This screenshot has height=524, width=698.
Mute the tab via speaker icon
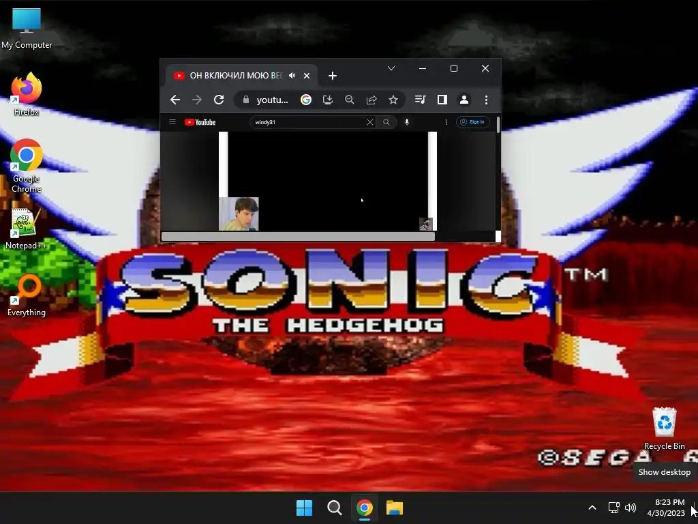tap(292, 76)
